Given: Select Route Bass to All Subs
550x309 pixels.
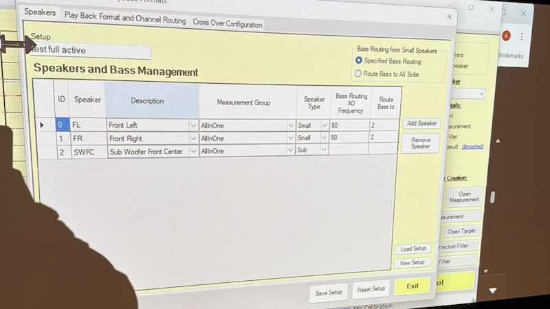Looking at the screenshot, I should pos(358,73).
